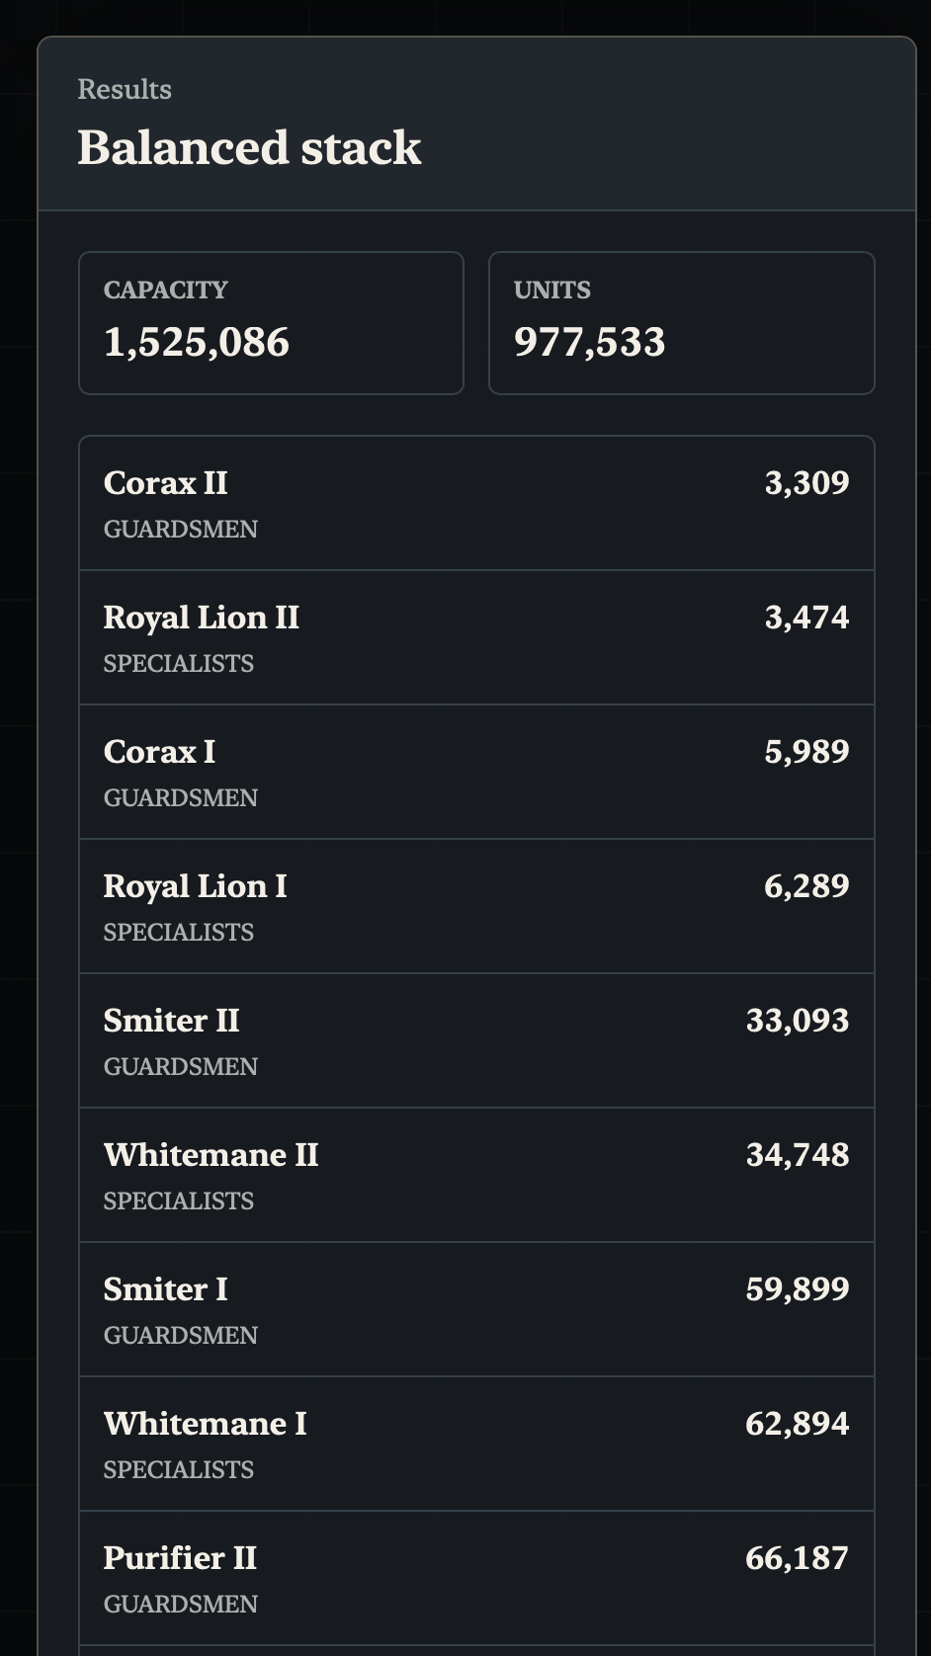
Task: Click the Corax II count 3,309
Action: [x=806, y=483]
